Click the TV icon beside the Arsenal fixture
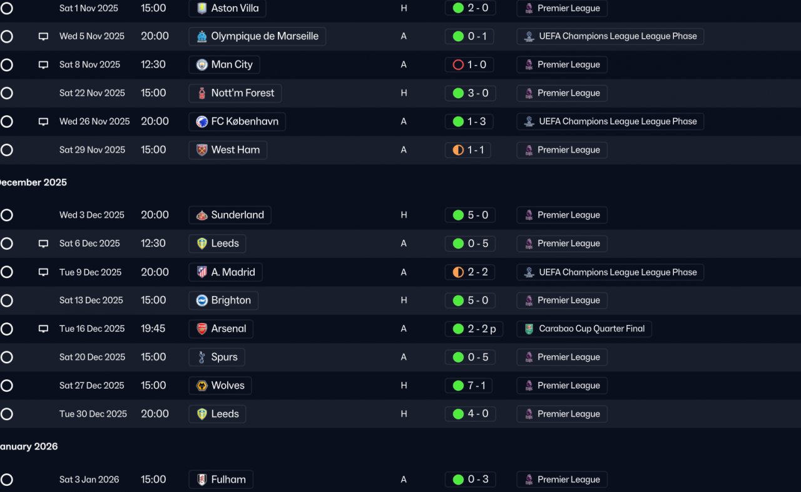 pos(43,329)
